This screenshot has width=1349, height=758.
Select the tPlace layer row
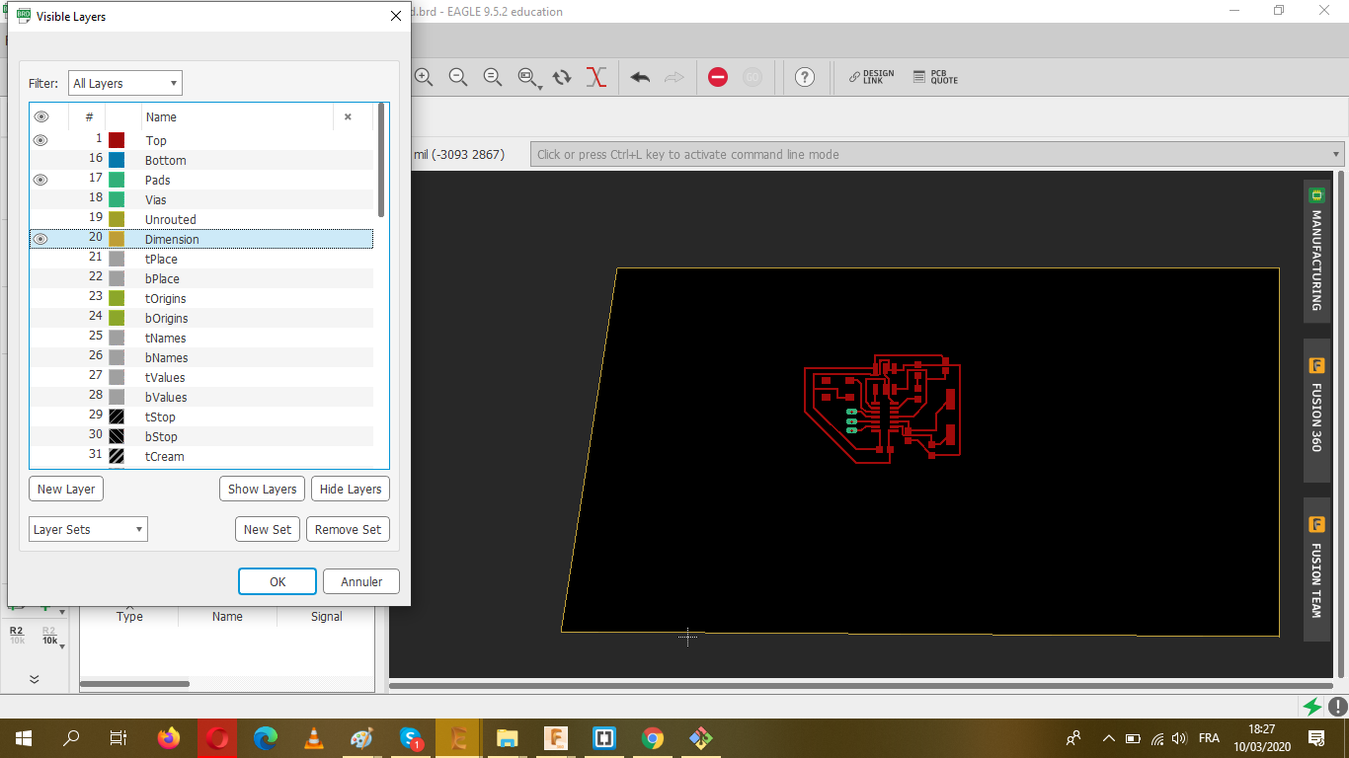click(201, 259)
